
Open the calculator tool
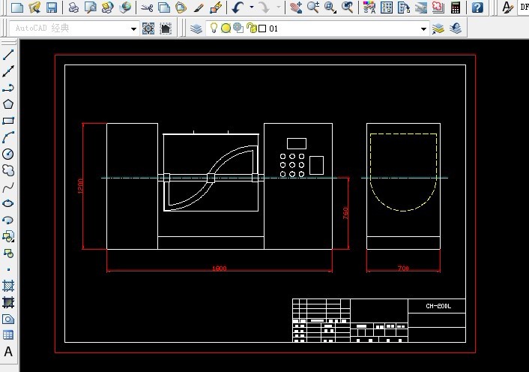point(456,7)
